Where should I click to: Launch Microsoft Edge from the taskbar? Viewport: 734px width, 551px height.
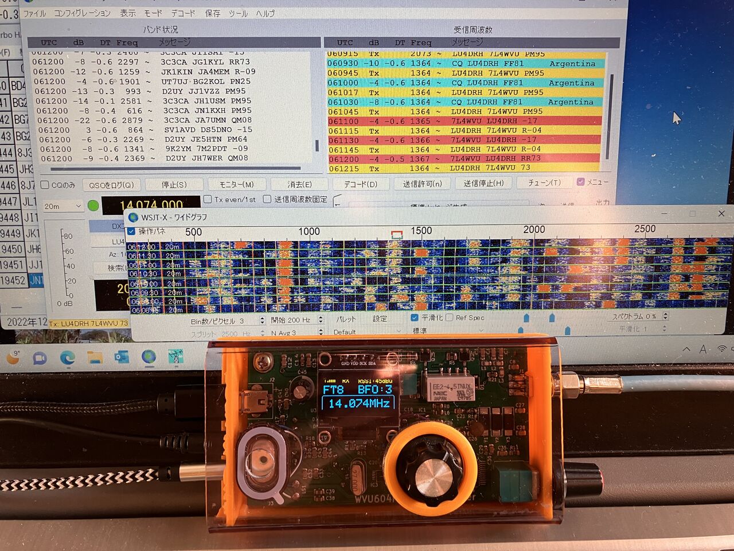pos(67,358)
